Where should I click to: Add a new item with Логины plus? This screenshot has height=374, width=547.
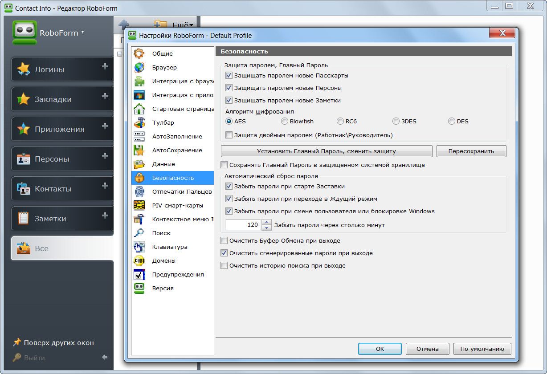click(105, 66)
